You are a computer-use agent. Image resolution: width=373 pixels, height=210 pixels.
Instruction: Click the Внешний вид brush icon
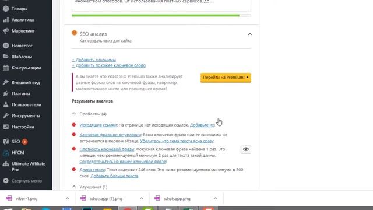coord(6,82)
